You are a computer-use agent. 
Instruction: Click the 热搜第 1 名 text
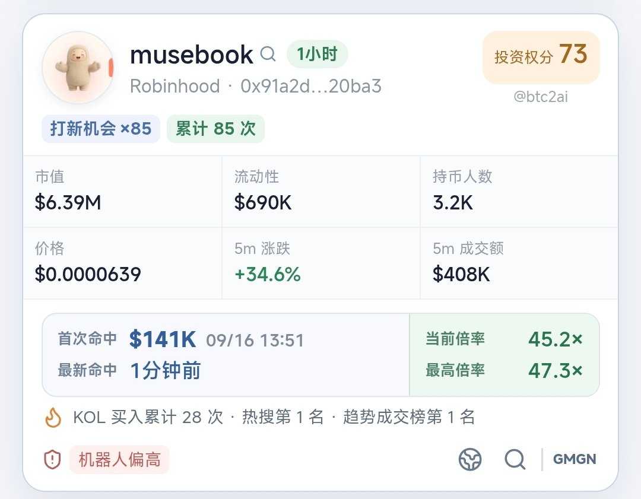coord(283,417)
